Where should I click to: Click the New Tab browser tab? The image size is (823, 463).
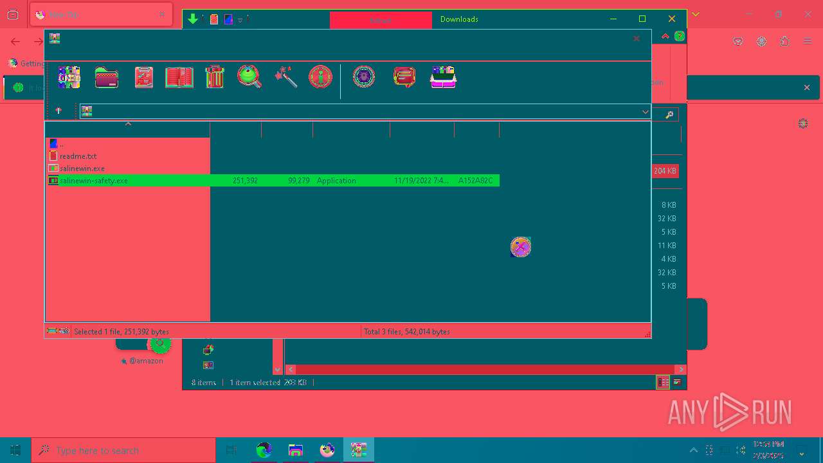pyautogui.click(x=100, y=14)
